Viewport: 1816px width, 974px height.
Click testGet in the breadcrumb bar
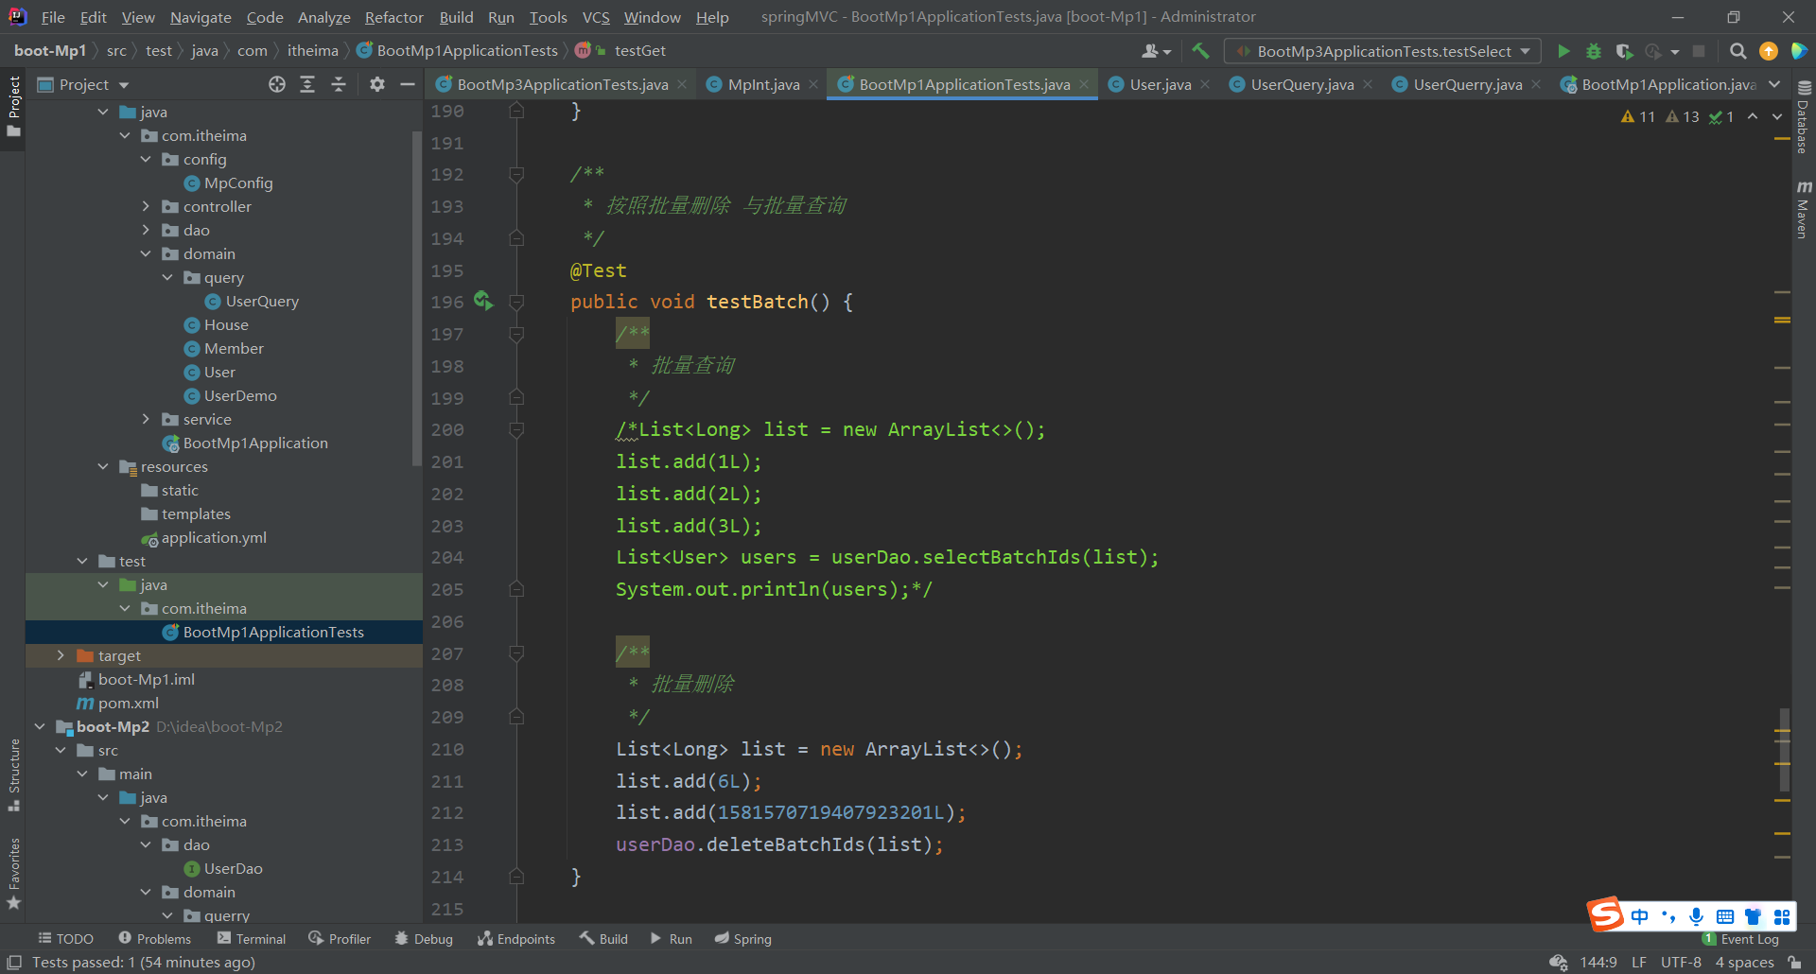[640, 50]
